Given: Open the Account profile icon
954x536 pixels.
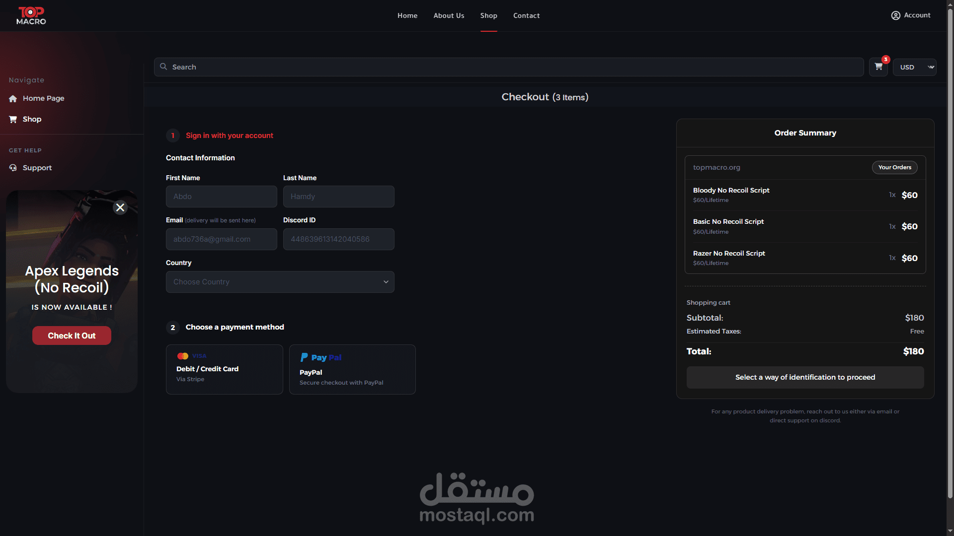Looking at the screenshot, I should 895,15.
